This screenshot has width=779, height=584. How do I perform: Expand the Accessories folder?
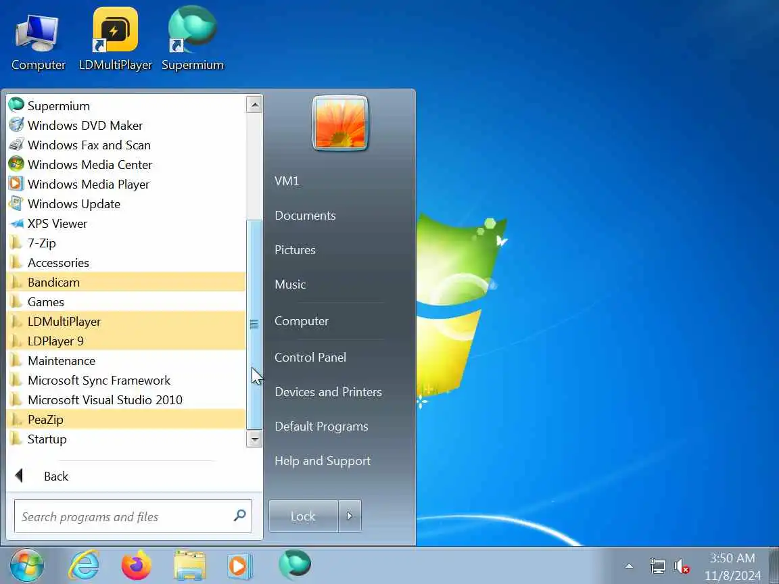pos(126,262)
